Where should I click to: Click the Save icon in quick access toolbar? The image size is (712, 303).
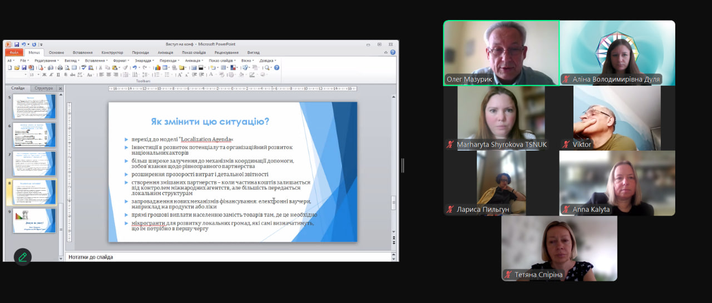[x=17, y=44]
